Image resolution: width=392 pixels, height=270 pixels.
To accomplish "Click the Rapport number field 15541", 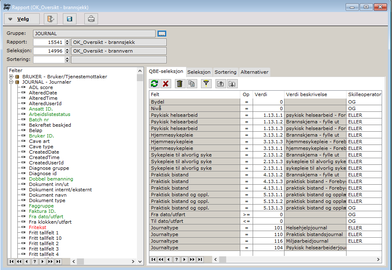I will tap(49, 42).
